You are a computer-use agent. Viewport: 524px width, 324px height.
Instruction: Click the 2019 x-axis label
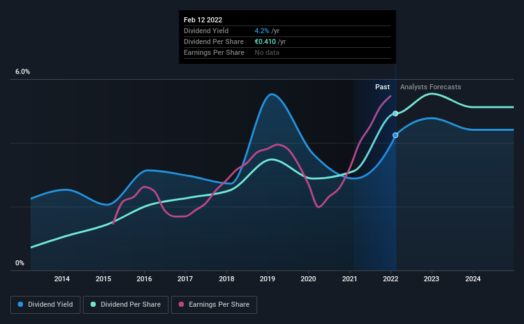click(267, 279)
